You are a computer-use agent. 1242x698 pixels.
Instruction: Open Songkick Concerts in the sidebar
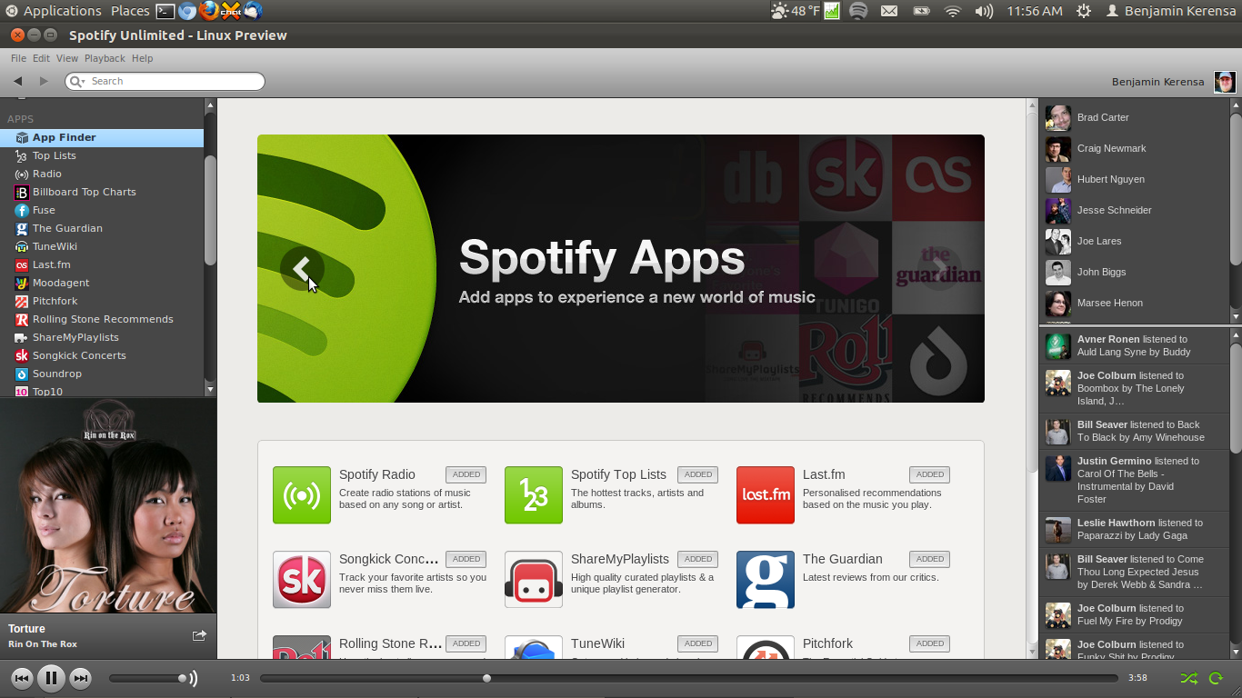pyautogui.click(x=102, y=355)
